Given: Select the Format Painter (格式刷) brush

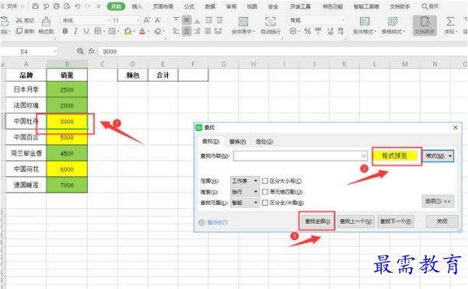Looking at the screenshot, I should (x=46, y=21).
